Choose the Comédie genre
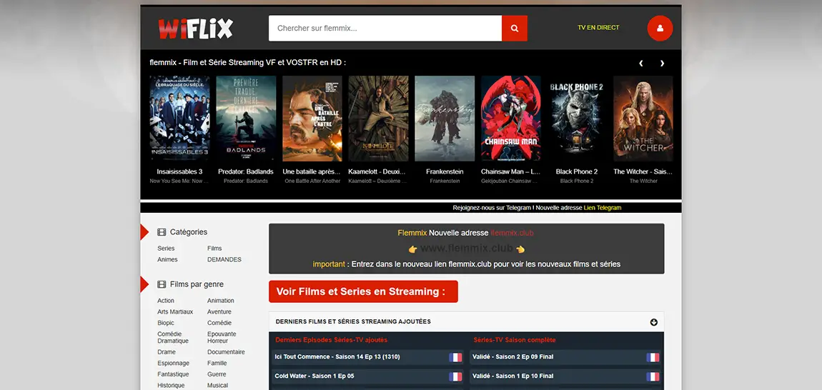This screenshot has height=390, width=822. pos(219,323)
